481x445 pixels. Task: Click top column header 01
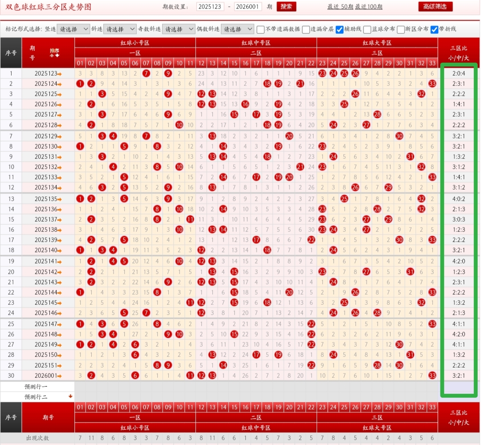click(x=80, y=63)
